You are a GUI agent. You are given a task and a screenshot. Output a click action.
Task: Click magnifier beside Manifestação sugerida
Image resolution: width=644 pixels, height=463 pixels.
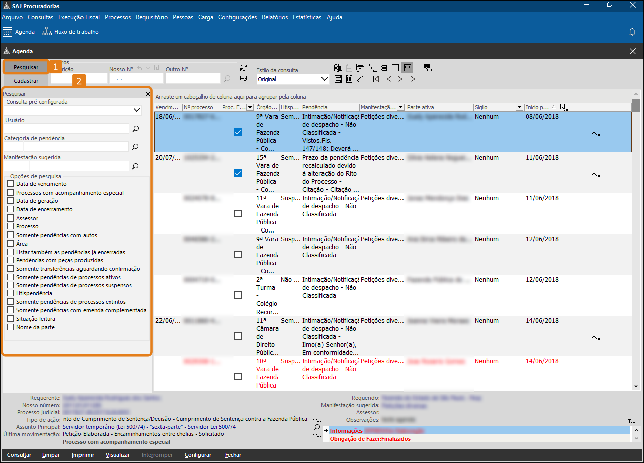(136, 166)
